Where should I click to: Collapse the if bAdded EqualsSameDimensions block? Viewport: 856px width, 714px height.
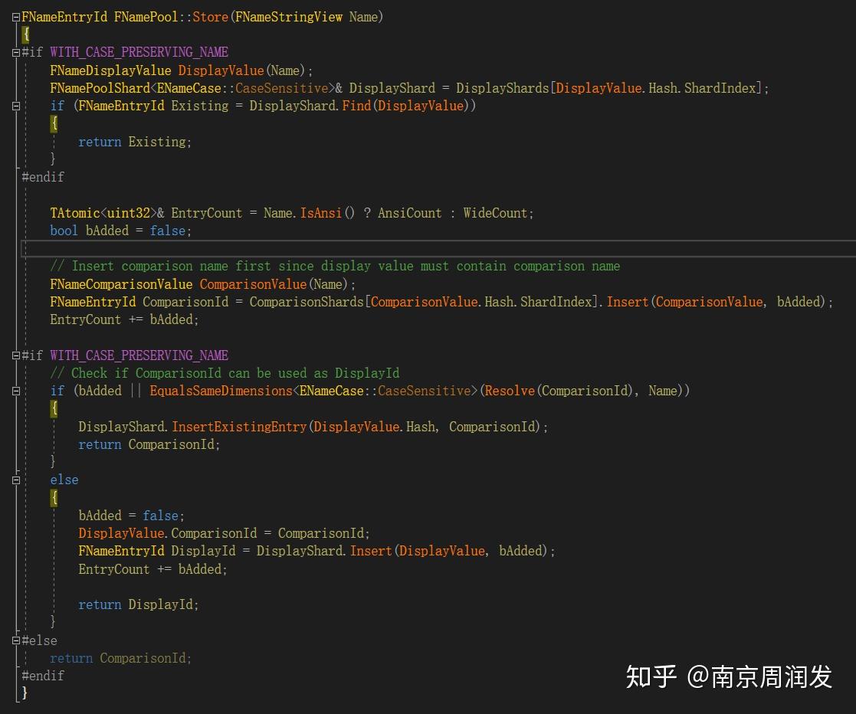pyautogui.click(x=15, y=391)
